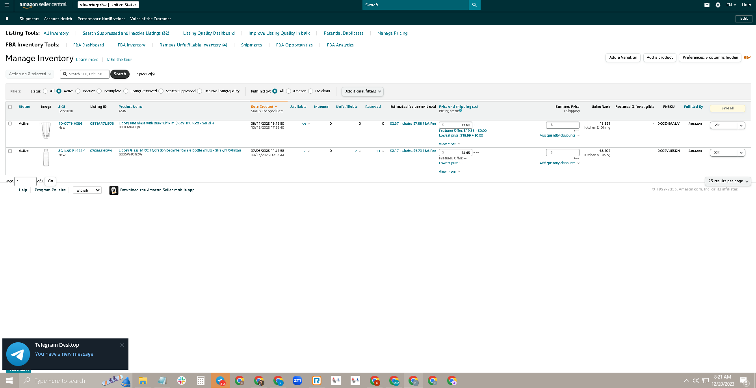Show hidden system tray icons
This screenshot has height=388, width=756.
(x=687, y=381)
